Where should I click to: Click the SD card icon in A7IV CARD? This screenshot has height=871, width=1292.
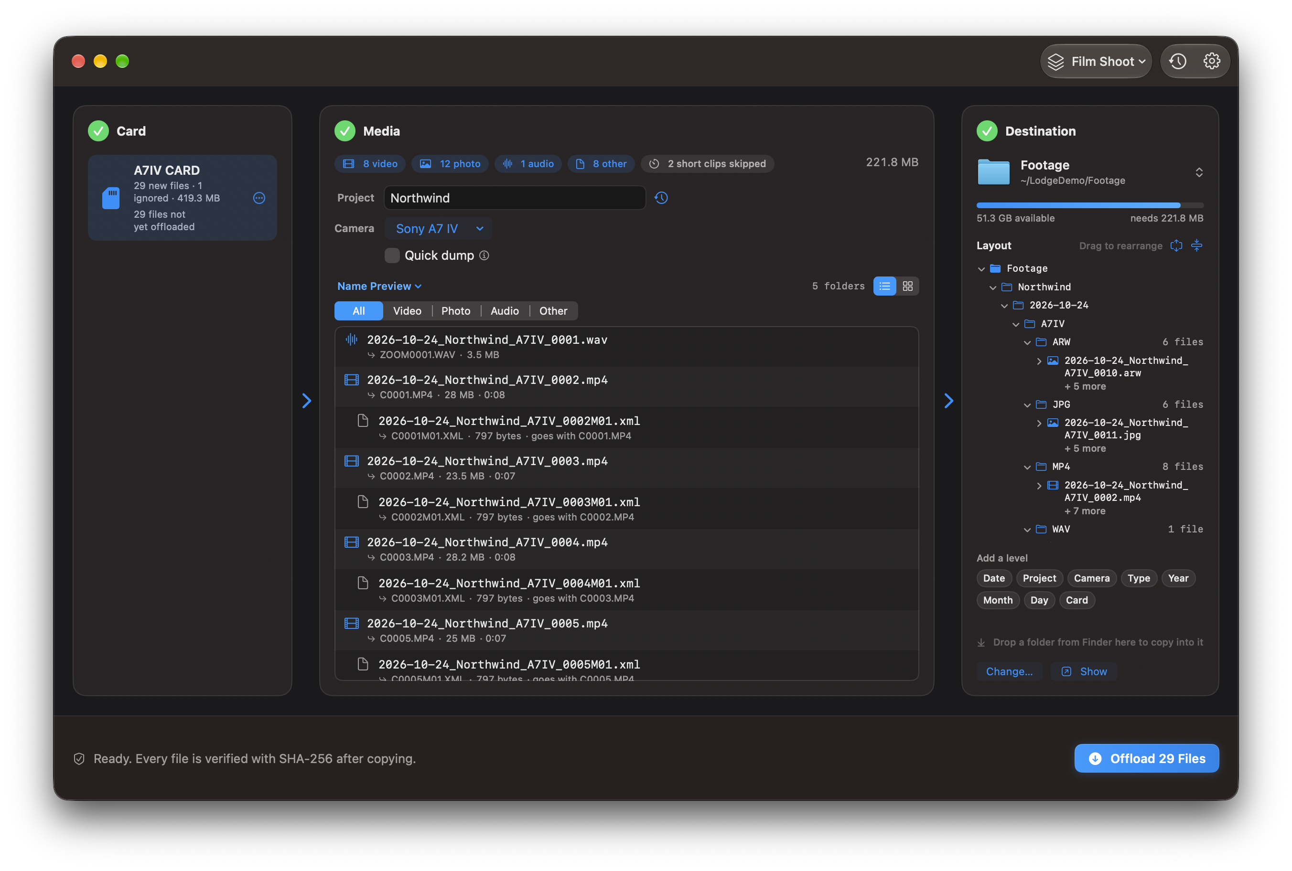point(111,198)
